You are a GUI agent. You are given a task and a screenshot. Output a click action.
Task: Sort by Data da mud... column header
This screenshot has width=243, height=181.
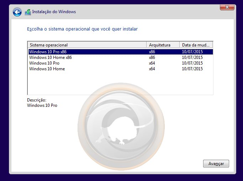pos(196,45)
